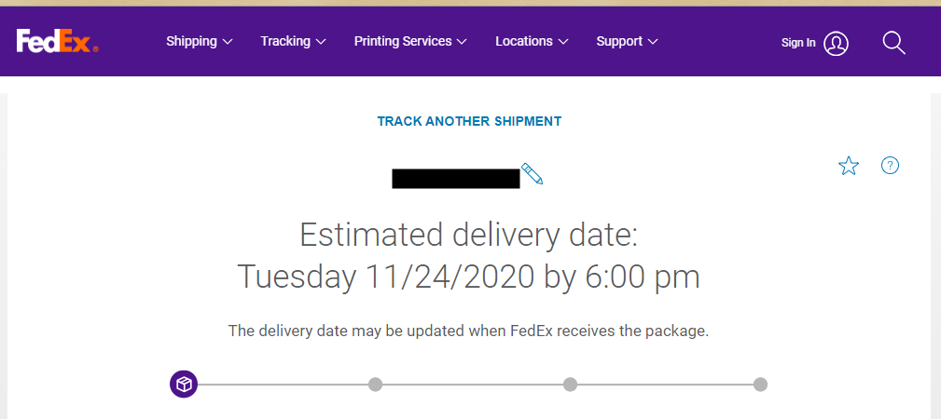Edit shipment nickname with pencil icon

pos(532,174)
